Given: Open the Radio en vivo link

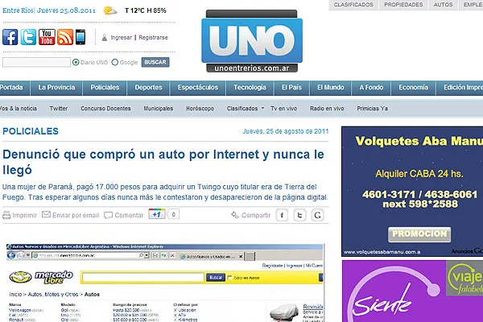Looking at the screenshot, I should pos(327,109).
